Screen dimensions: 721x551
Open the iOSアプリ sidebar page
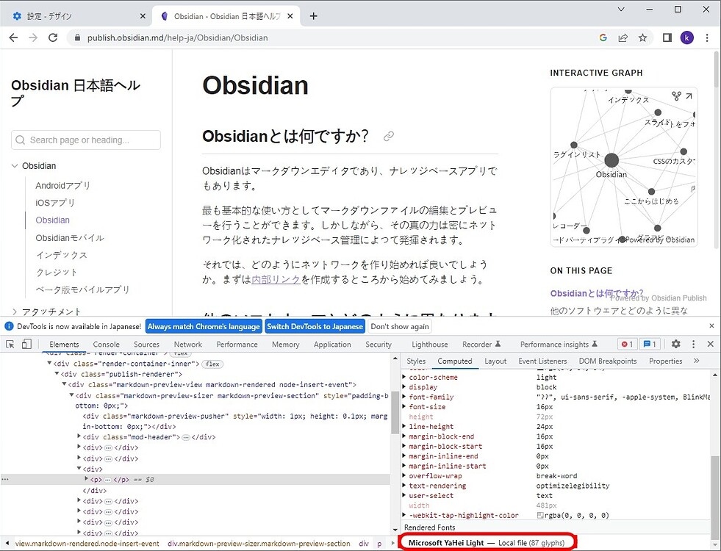pyautogui.click(x=54, y=203)
